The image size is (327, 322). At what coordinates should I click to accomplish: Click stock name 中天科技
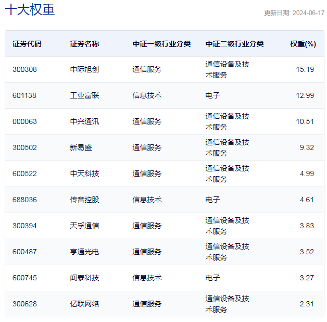click(84, 174)
